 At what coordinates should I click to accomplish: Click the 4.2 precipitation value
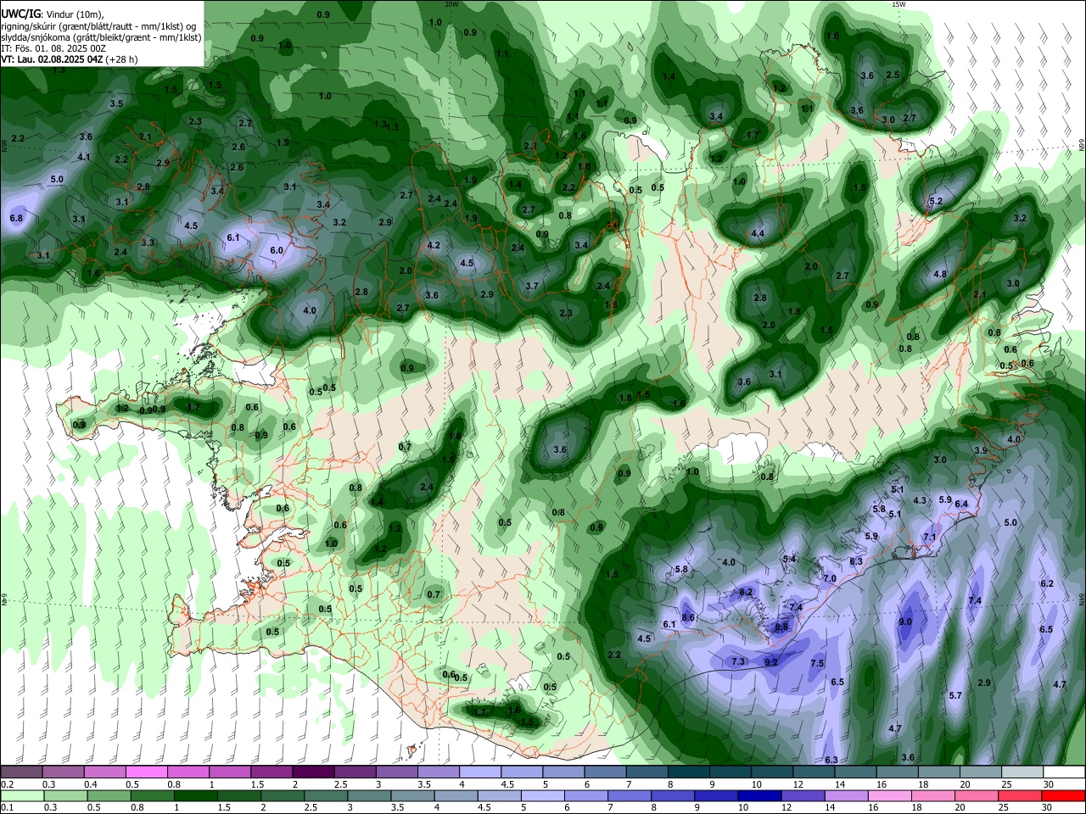(434, 246)
